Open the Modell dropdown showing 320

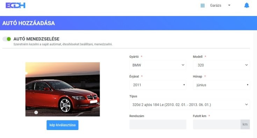221,65
